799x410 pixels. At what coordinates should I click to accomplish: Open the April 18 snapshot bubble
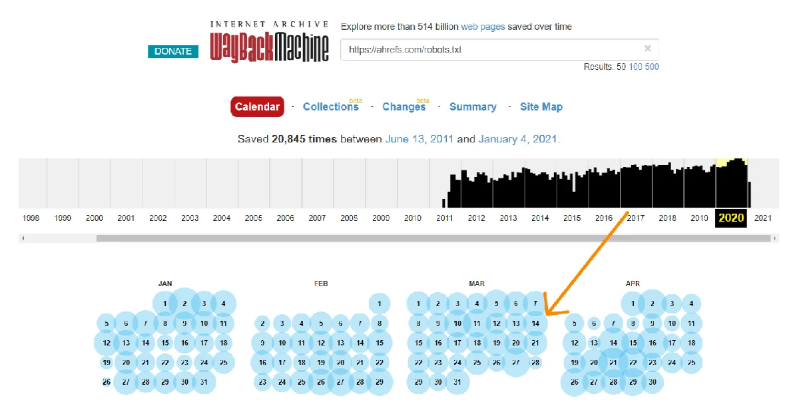(x=692, y=343)
